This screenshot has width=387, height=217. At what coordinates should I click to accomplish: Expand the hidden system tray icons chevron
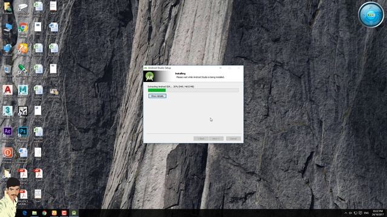click(x=345, y=213)
